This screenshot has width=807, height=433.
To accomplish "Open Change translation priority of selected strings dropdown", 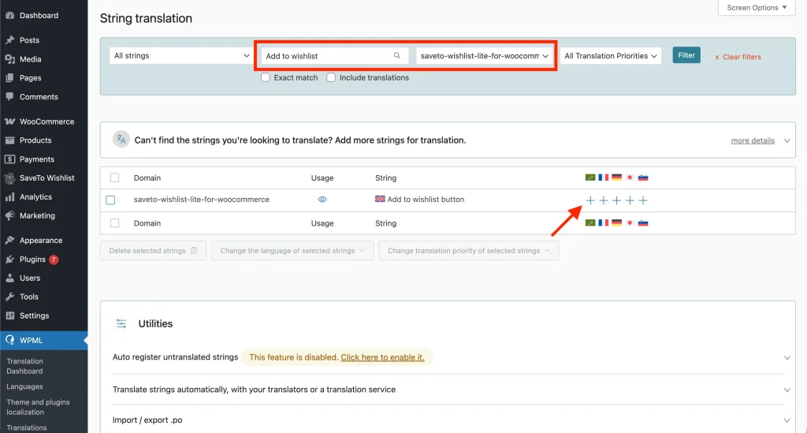I will coord(468,251).
